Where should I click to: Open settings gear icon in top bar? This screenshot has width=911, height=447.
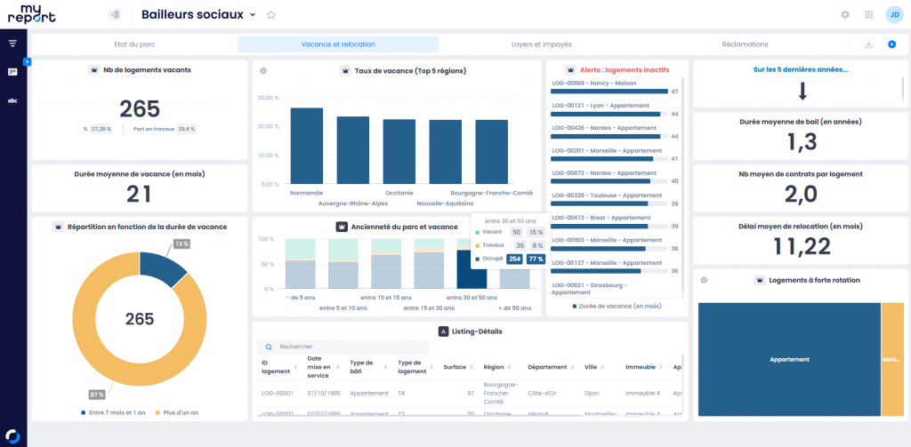[x=845, y=15]
